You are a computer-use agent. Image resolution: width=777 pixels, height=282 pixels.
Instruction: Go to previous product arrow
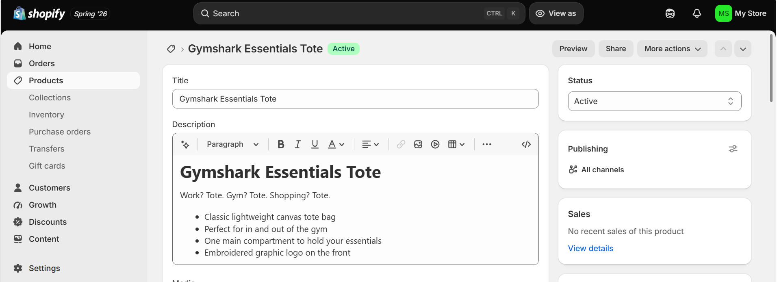(723, 49)
